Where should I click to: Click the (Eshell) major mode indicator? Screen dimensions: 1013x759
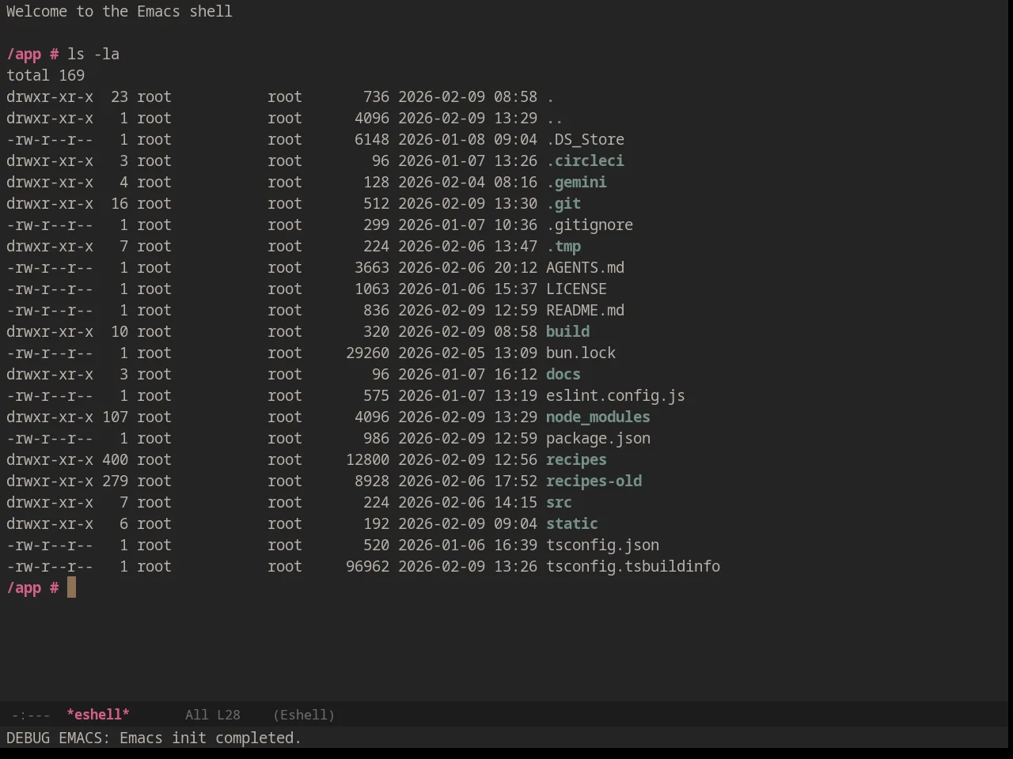point(304,715)
